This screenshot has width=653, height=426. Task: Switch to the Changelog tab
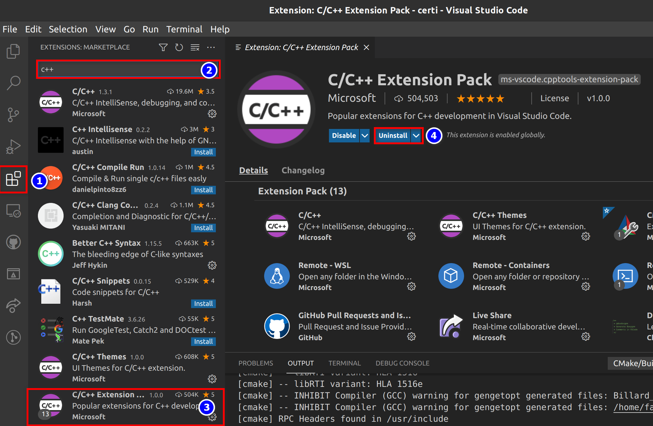(303, 171)
